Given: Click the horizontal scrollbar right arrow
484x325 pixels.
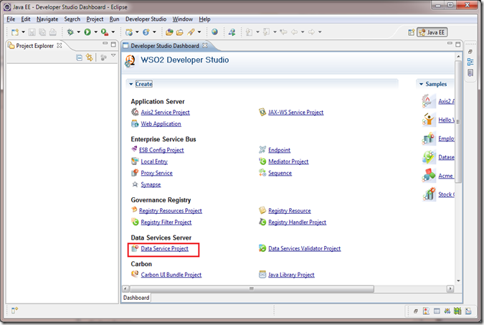Looking at the screenshot, I should tap(450, 289).
